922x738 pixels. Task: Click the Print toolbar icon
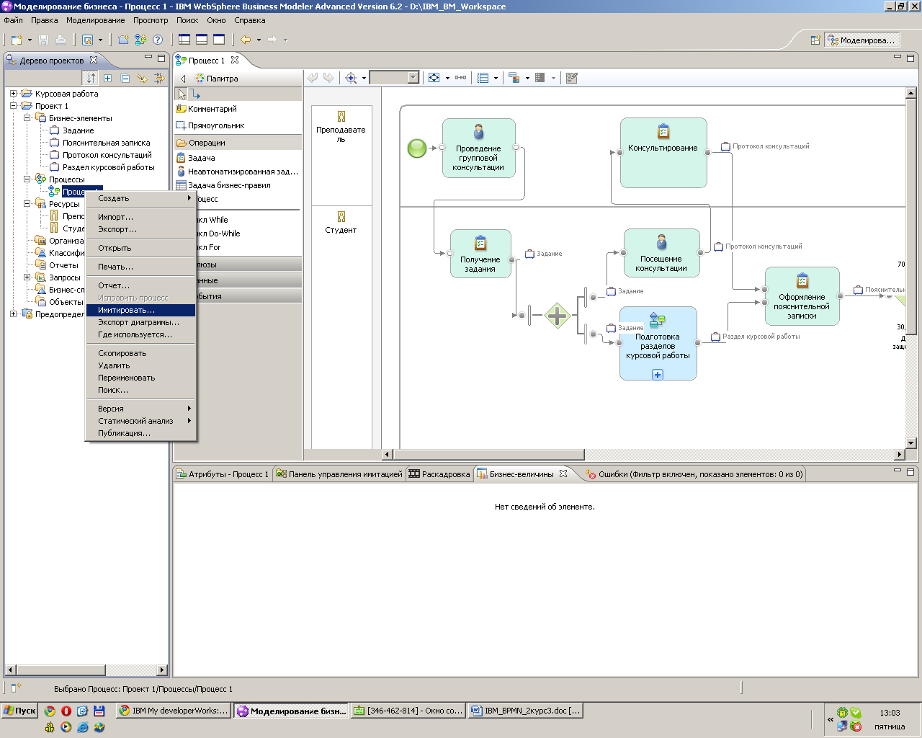(x=61, y=40)
